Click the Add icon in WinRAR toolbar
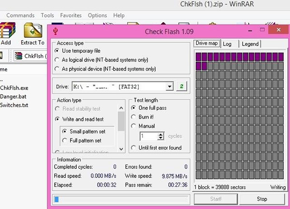Viewport: 290px width, 209px height. tap(7, 30)
